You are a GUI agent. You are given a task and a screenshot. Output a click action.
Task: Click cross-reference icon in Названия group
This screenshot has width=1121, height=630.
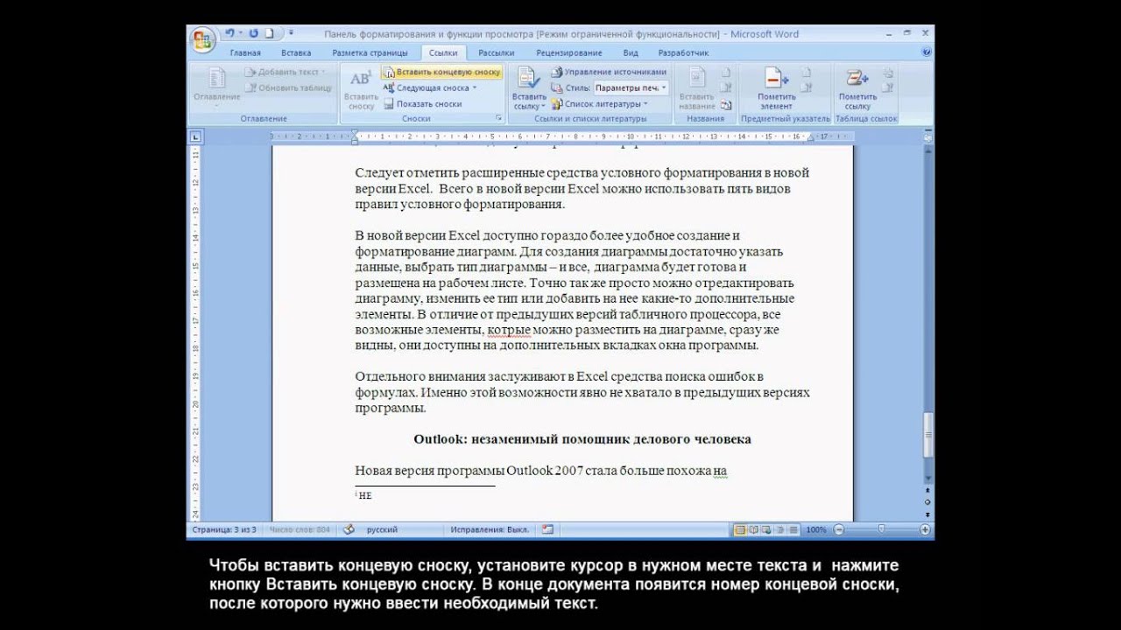725,103
